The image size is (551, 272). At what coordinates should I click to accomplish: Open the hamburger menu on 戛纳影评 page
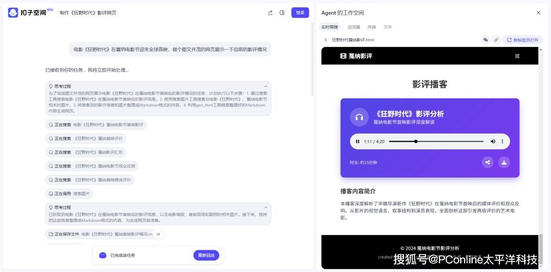[x=517, y=56]
